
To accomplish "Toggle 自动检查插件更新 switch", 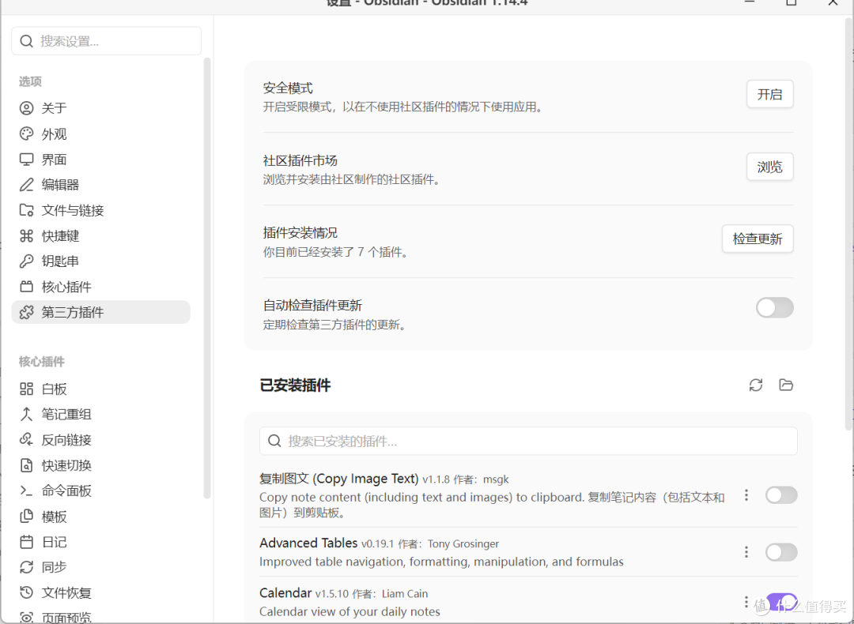I will point(774,308).
